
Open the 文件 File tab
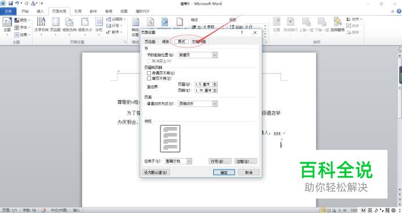point(8,11)
